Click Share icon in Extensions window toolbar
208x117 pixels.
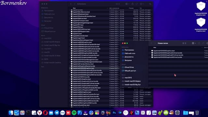point(133,4)
